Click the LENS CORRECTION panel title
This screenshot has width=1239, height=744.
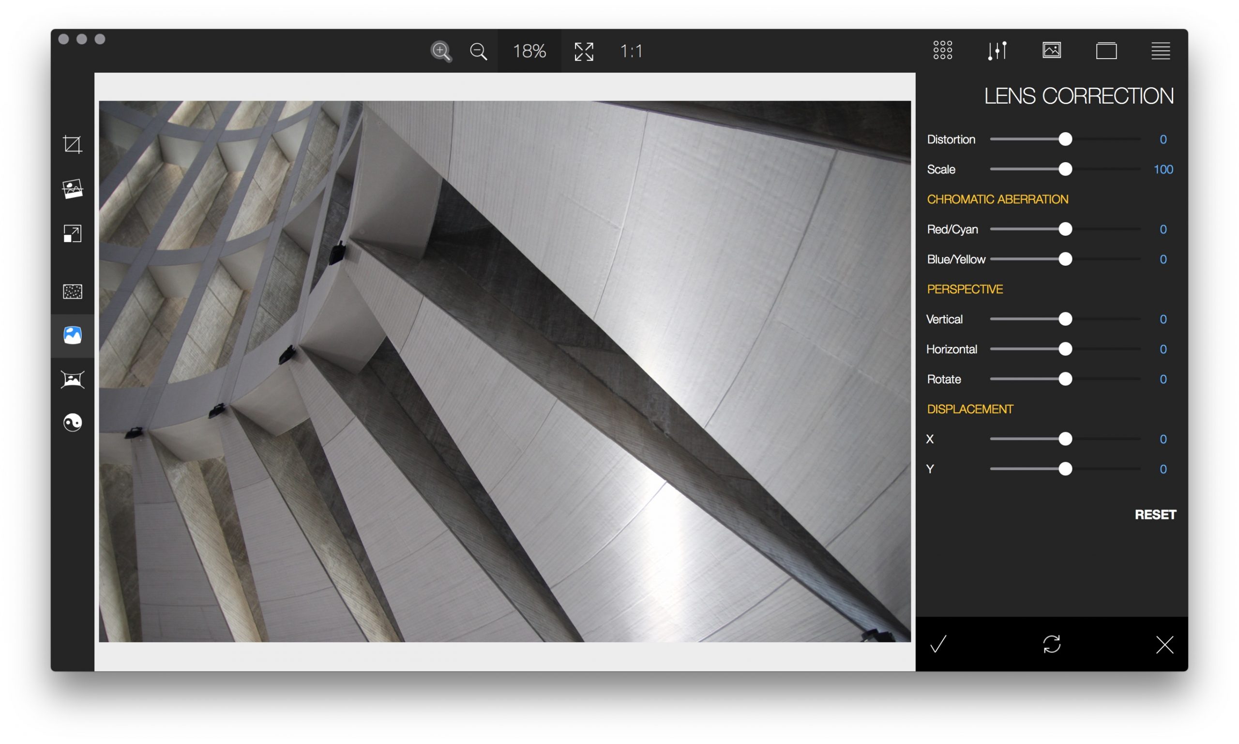(1079, 96)
